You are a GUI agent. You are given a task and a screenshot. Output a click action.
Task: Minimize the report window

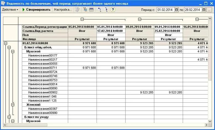201,3
